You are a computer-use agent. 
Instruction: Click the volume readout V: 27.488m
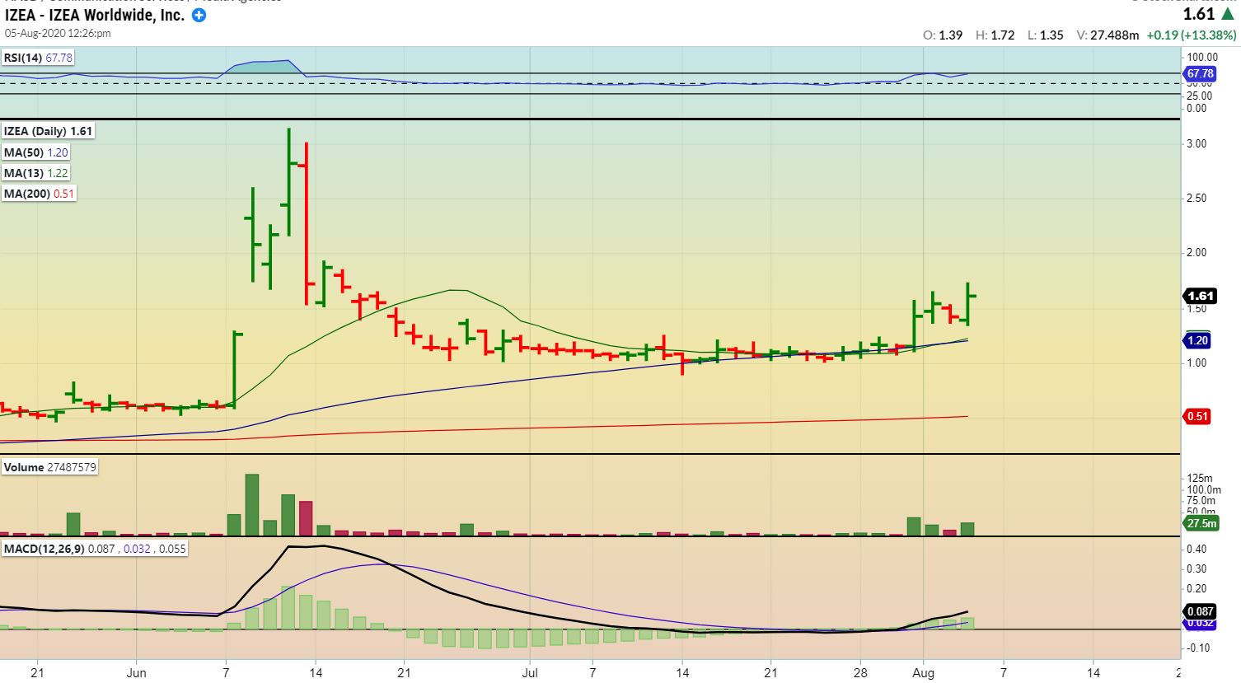pos(1108,35)
